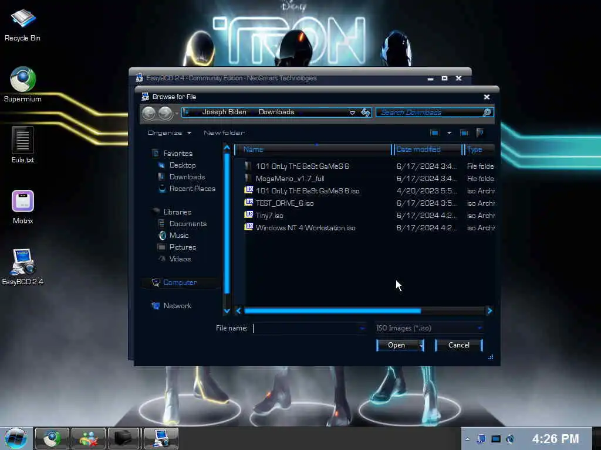
Task: Click the New folder button
Action: [x=224, y=133]
